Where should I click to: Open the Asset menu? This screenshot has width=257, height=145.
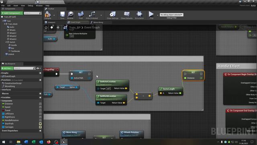[x=16, y=5]
